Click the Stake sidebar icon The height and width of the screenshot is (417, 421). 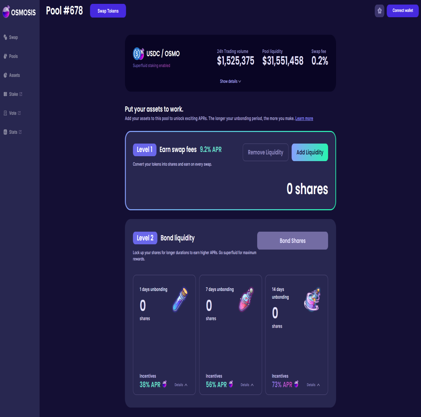[5, 94]
